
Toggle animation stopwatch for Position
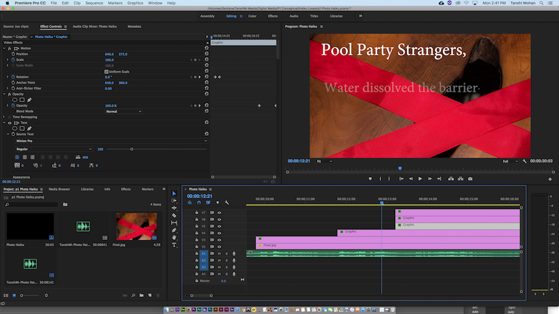13,54
